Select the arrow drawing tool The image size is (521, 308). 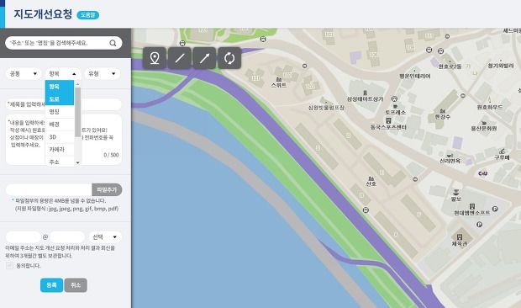pos(204,58)
